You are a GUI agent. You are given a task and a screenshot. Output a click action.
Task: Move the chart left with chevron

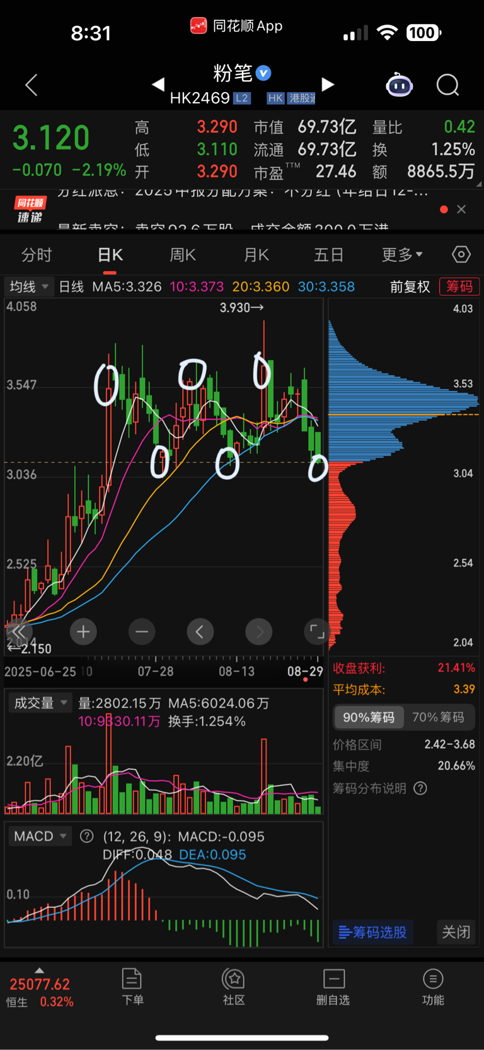[200, 632]
